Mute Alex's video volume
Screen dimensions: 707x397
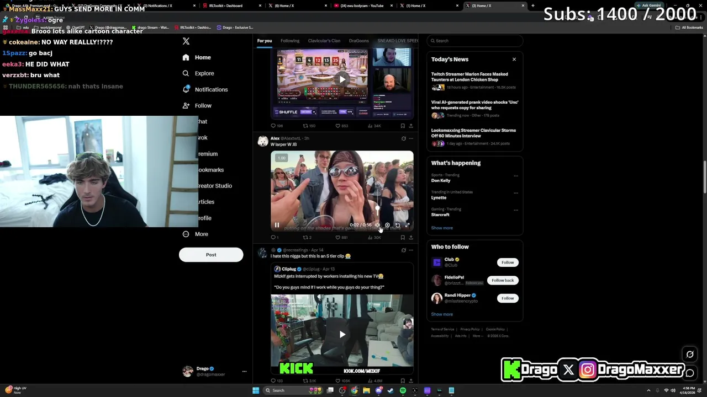[377, 225]
